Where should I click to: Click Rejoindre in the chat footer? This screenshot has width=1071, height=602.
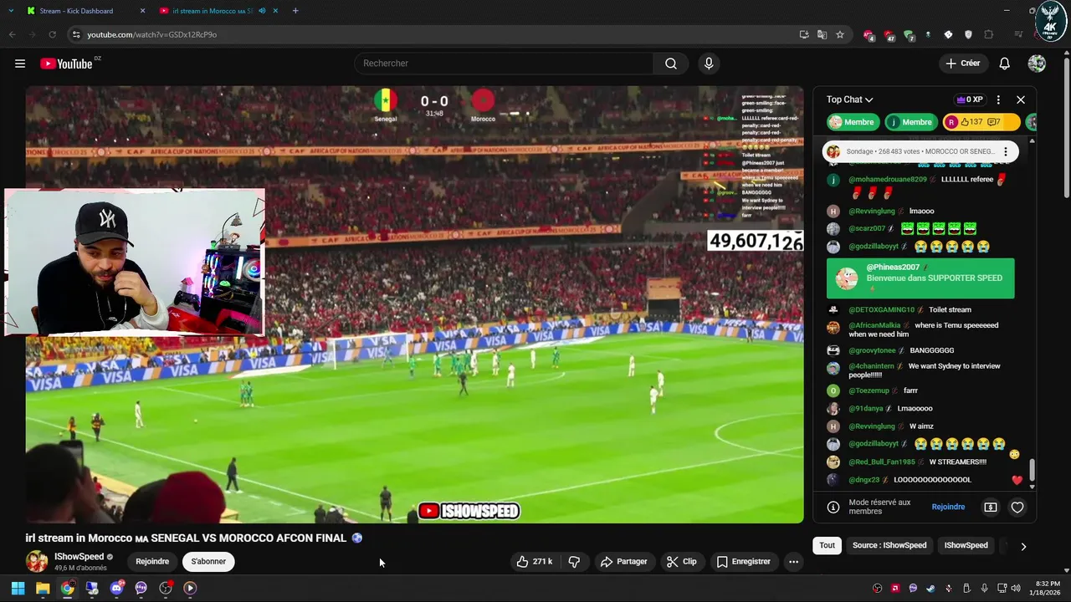coord(948,507)
